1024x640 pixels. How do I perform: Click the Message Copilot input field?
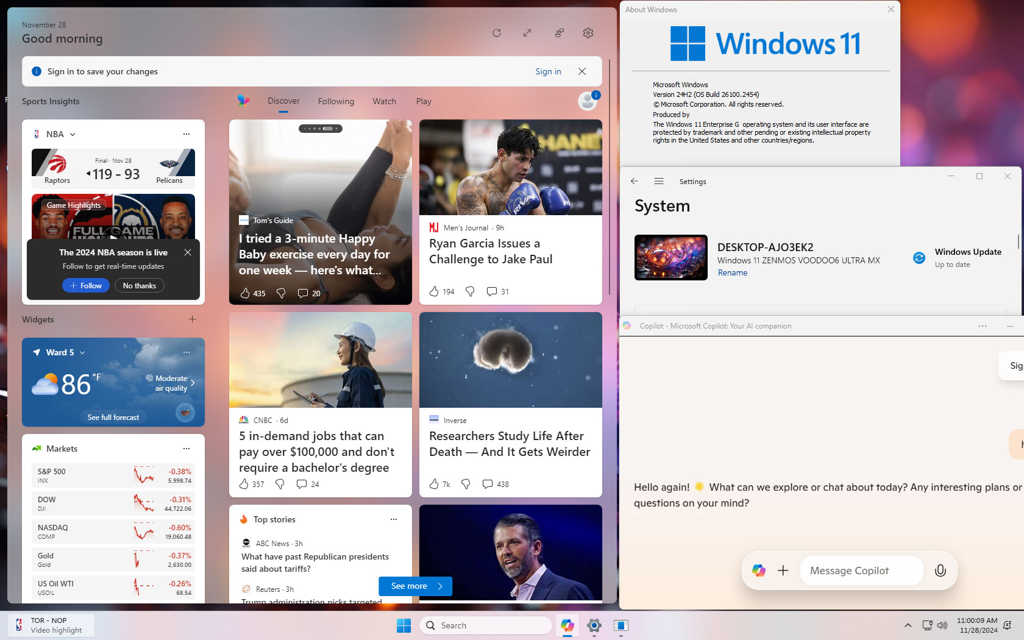[862, 571]
